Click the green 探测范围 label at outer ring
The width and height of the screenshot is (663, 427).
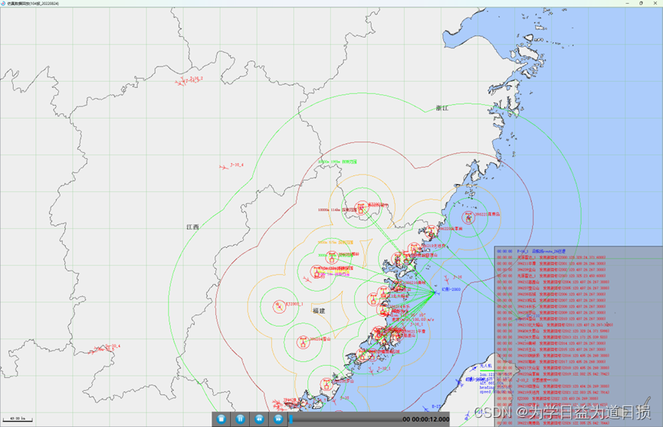point(337,161)
